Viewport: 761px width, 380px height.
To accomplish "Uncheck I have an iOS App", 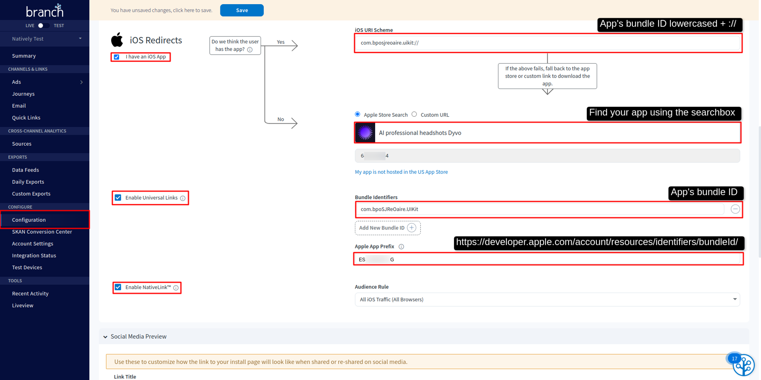I will (117, 57).
